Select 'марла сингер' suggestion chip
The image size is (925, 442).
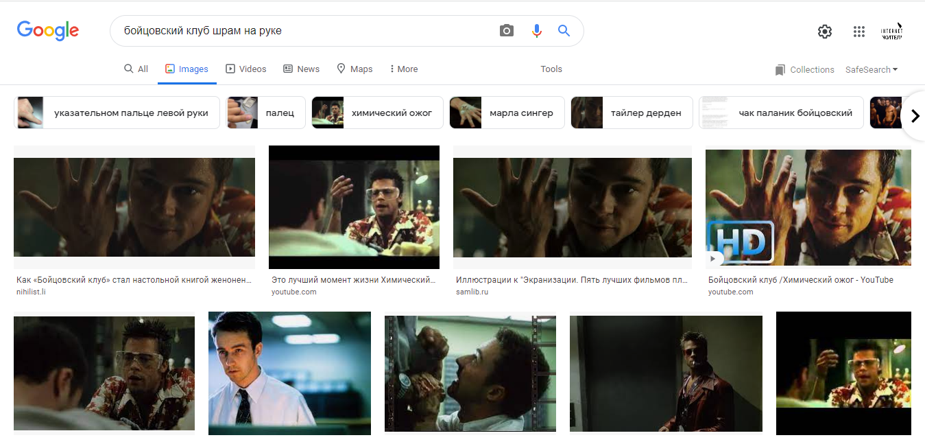click(506, 113)
